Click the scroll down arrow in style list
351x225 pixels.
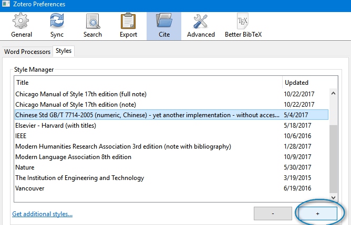[333, 198]
